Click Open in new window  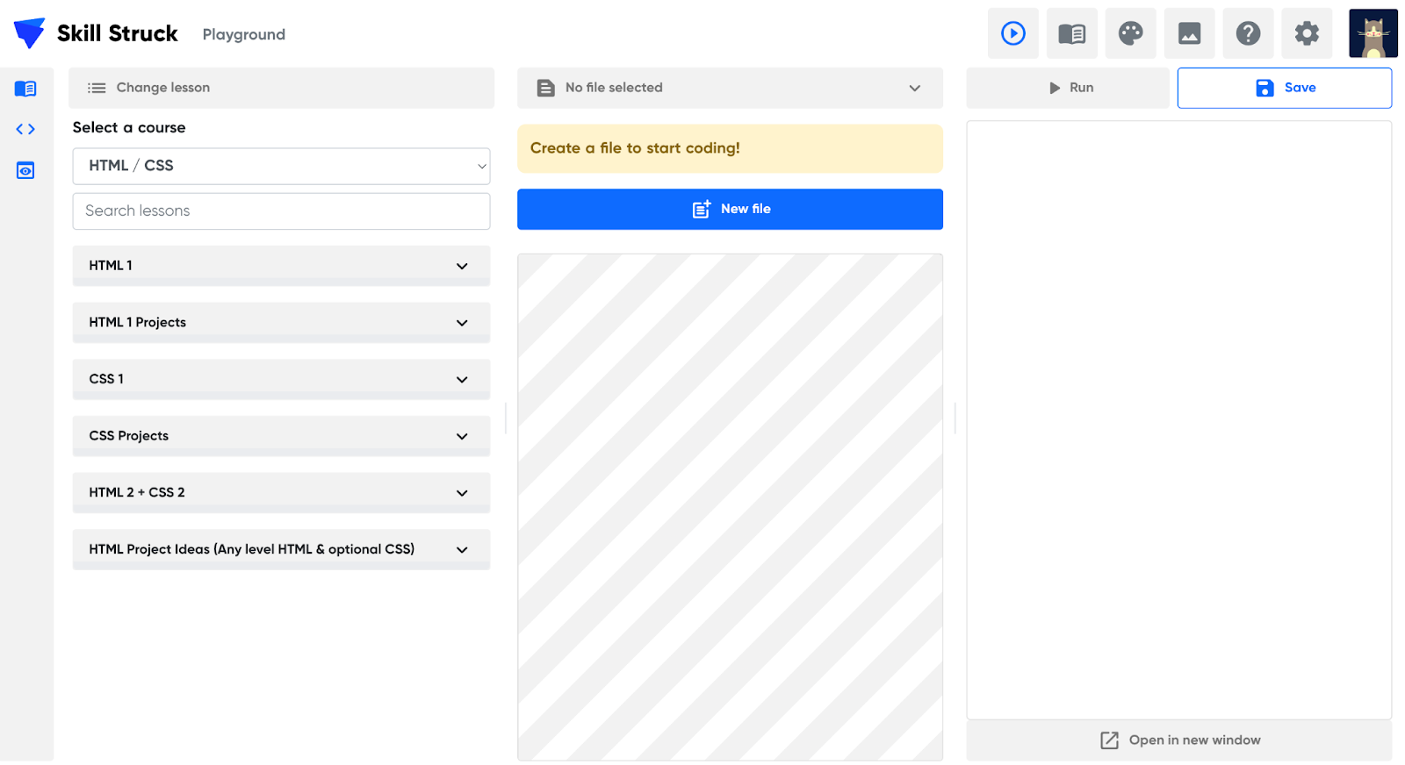pos(1179,740)
